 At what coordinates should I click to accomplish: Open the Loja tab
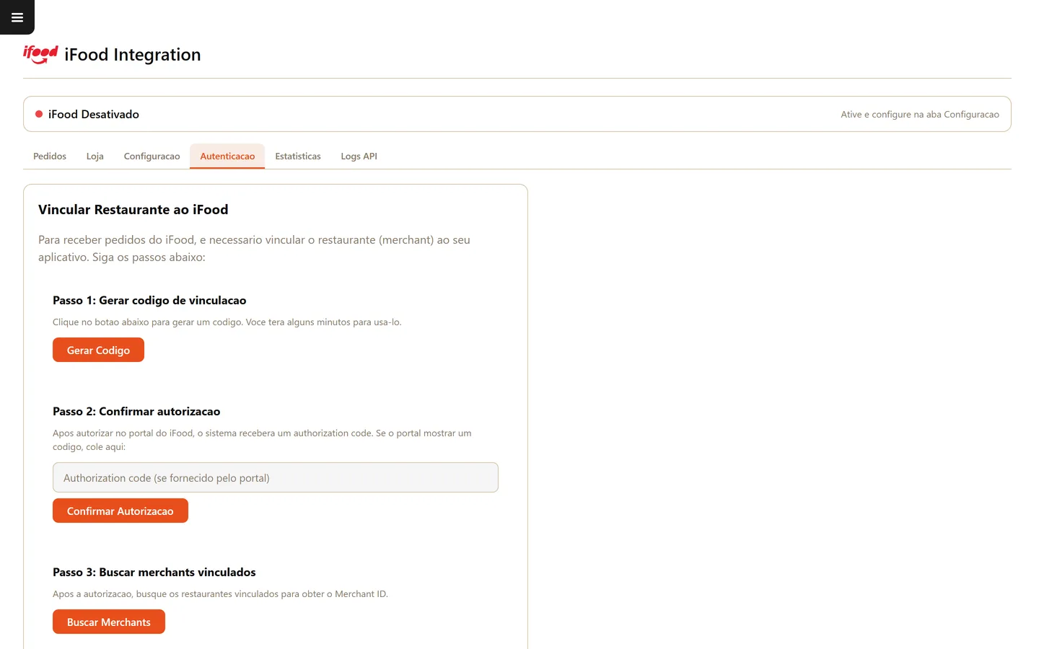tap(95, 156)
